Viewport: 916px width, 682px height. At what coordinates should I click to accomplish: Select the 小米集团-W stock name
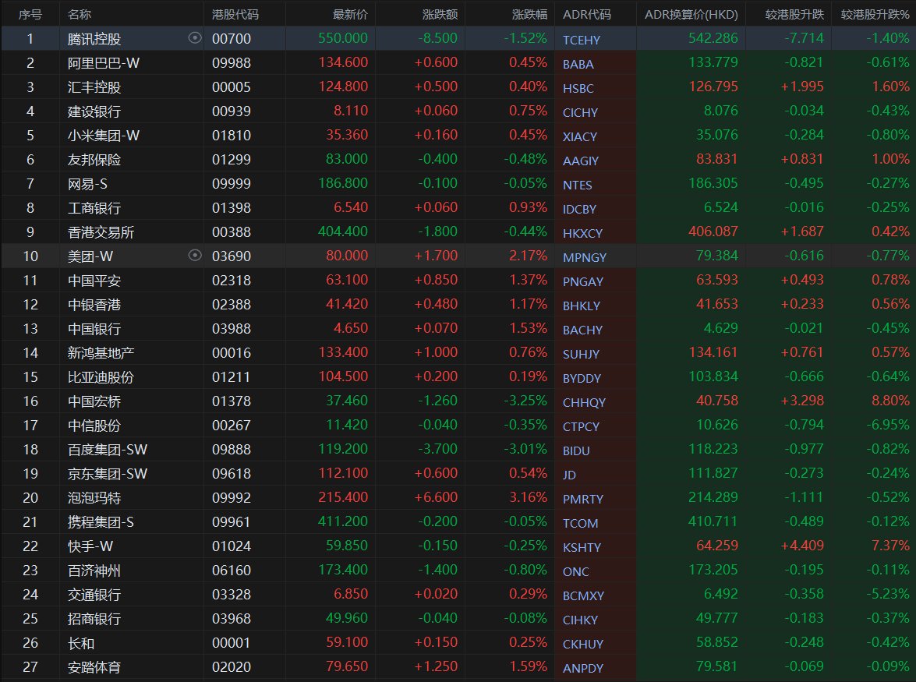coord(104,135)
